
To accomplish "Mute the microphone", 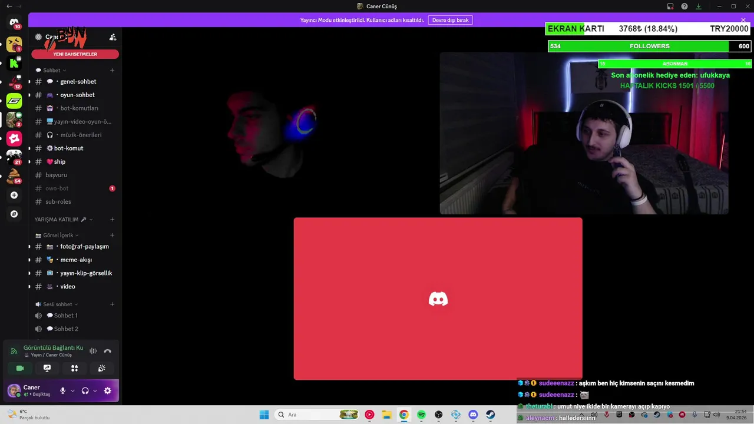I will click(62, 390).
